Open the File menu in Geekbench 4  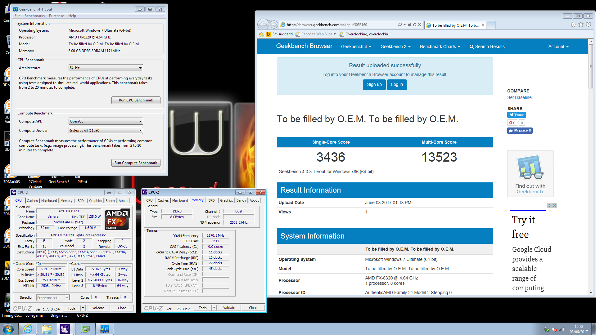click(17, 16)
